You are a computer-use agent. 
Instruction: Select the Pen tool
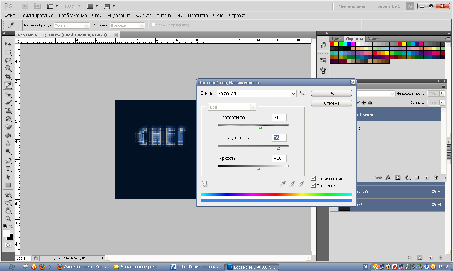pyautogui.click(x=8, y=161)
